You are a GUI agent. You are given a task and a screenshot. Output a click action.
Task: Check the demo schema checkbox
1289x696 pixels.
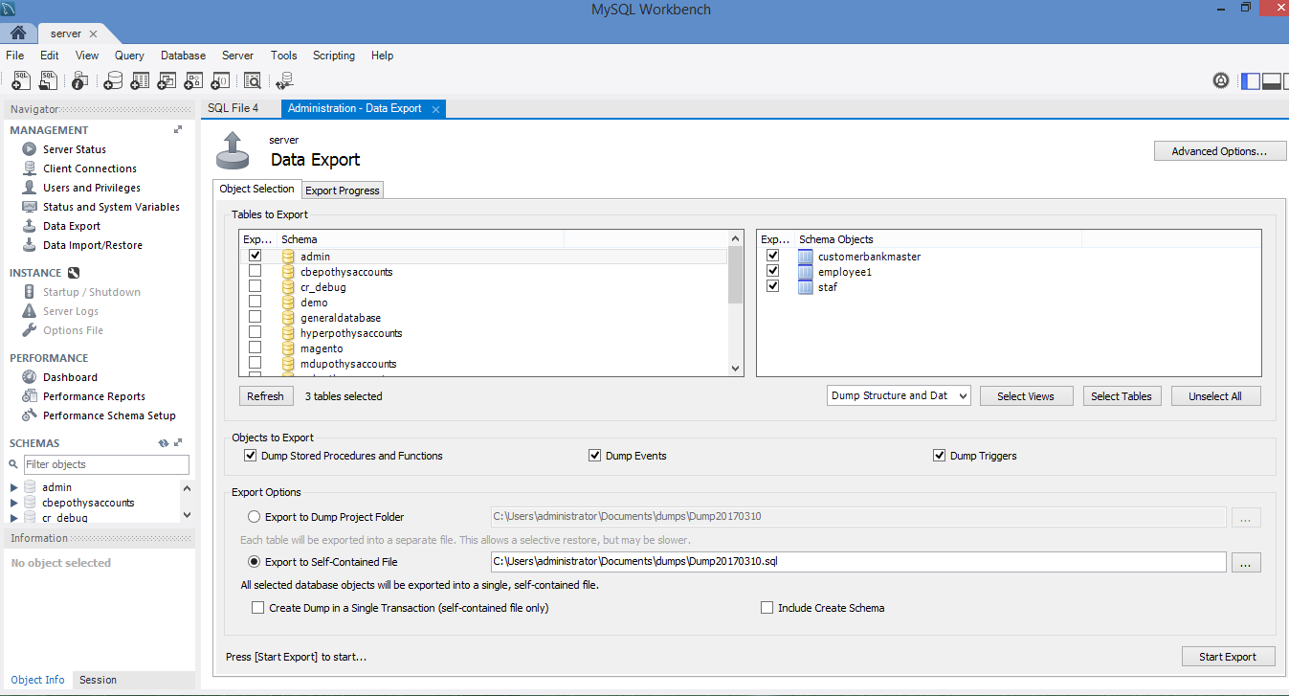tap(255, 302)
